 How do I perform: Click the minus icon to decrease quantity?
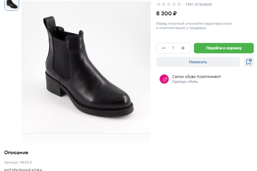click(164, 48)
